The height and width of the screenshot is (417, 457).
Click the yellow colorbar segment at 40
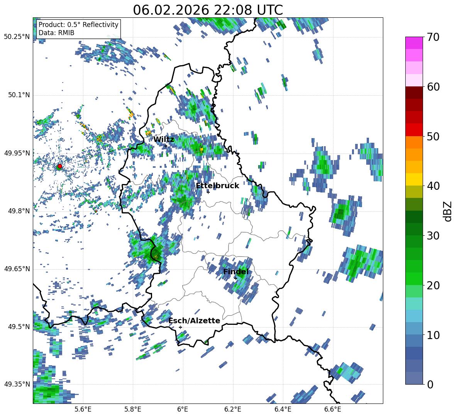coord(414,179)
